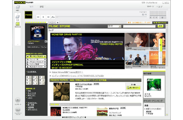
Task: Open the や artist index dropdown
Action: point(28,83)
